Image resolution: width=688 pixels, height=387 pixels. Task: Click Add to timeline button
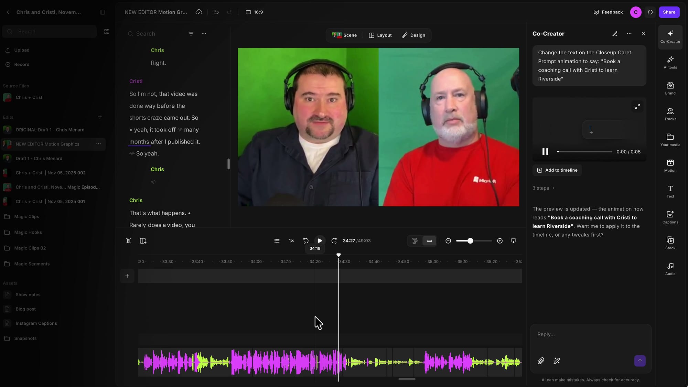(557, 170)
